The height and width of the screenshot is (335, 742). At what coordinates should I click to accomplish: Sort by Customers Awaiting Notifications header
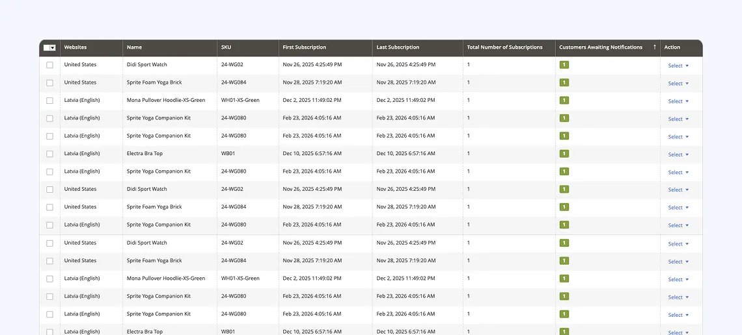pos(601,47)
